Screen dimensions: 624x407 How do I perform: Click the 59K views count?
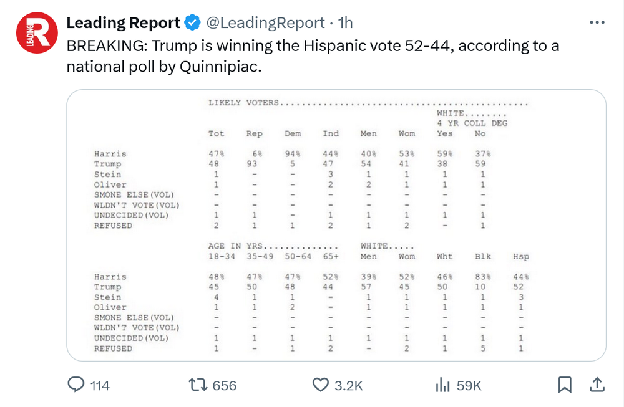(469, 386)
